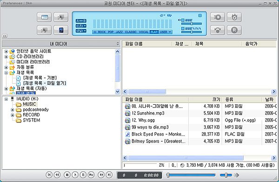The height and width of the screenshot is (182, 279).
Task: Click the media tree scroll up arrow
Action: pos(118,52)
